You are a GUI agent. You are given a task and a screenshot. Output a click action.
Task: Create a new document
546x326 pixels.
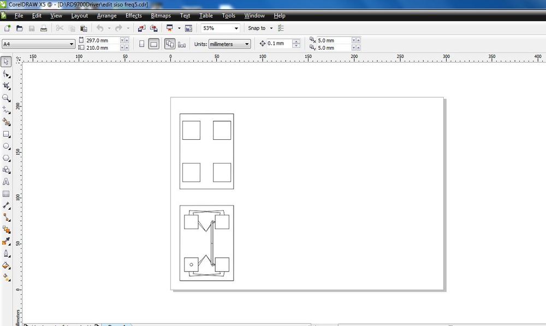[7, 28]
